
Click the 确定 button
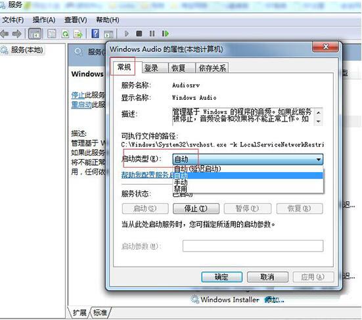coord(221,277)
